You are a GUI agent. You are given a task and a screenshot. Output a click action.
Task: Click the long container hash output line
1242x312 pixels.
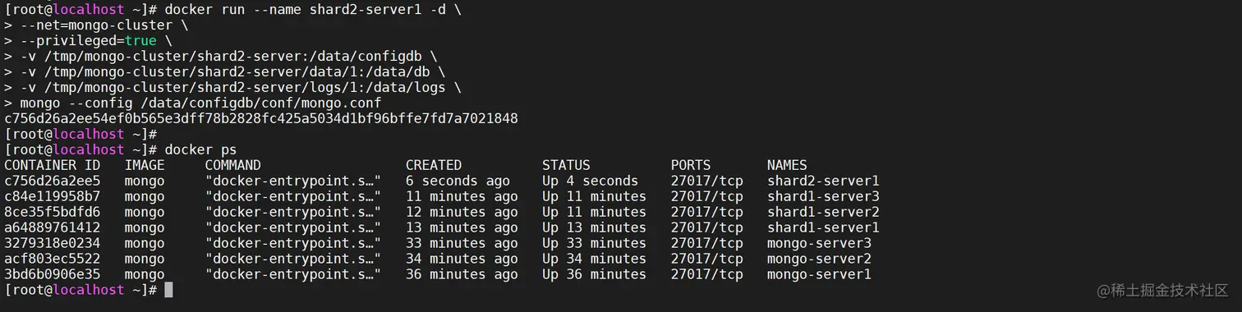(261, 118)
